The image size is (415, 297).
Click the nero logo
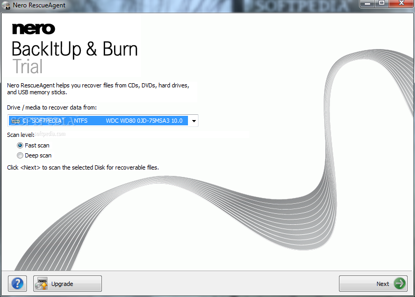coord(34,29)
